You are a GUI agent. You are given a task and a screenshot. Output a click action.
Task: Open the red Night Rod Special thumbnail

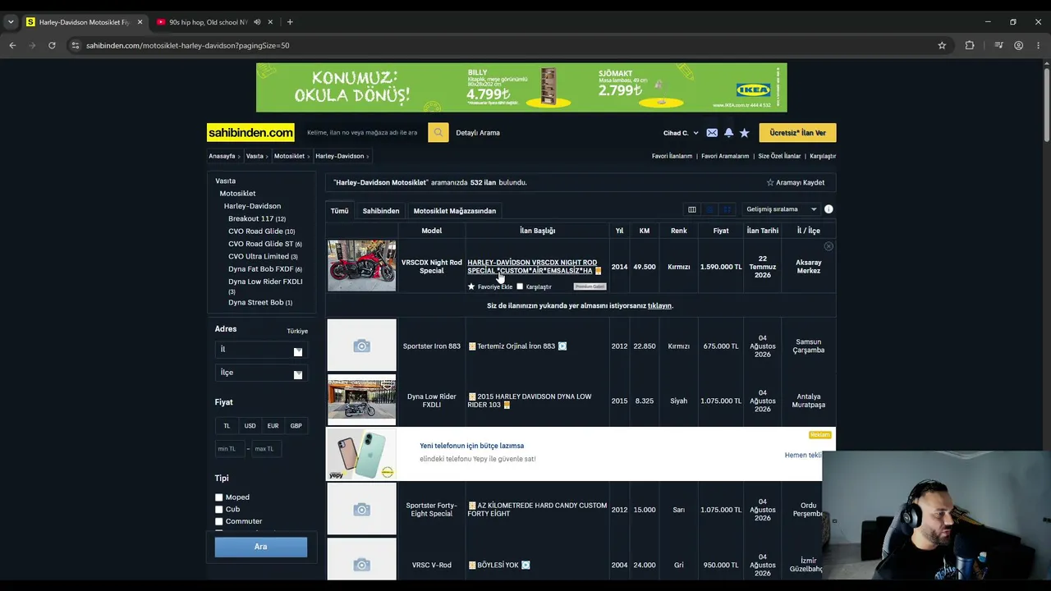(x=361, y=266)
